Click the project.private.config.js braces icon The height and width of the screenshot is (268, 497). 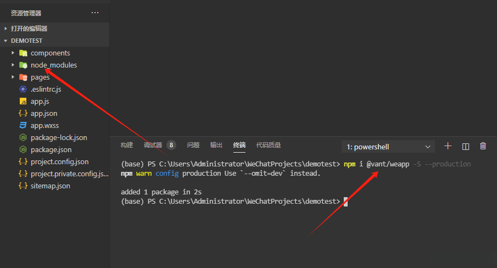point(23,174)
